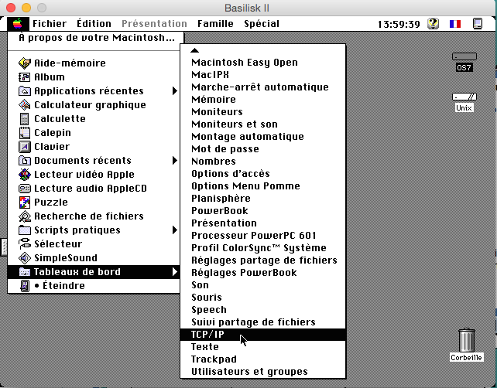
Task: Open Moniteurs control panel
Action: pyautogui.click(x=262, y=112)
